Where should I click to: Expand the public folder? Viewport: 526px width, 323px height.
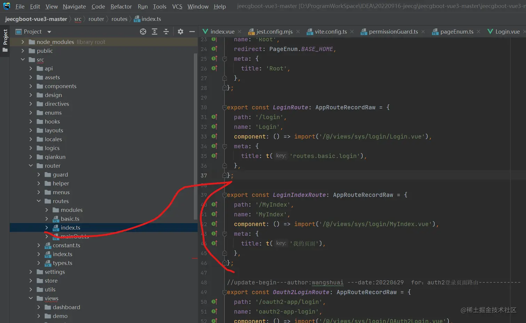tap(23, 51)
